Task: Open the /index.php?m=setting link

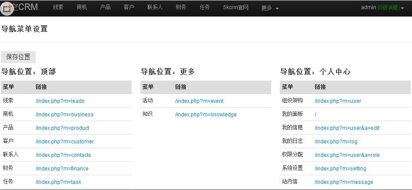Action: tap(340, 169)
